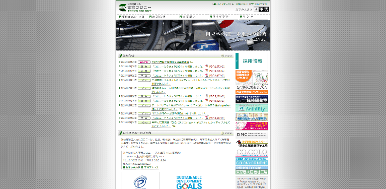Click the Tokyo Colony logo
The width and height of the screenshot is (386, 189).
click(135, 8)
